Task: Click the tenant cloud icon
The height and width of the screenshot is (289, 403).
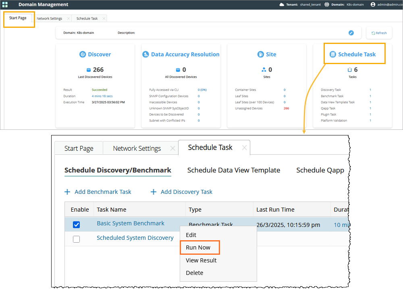Action: click(282, 4)
